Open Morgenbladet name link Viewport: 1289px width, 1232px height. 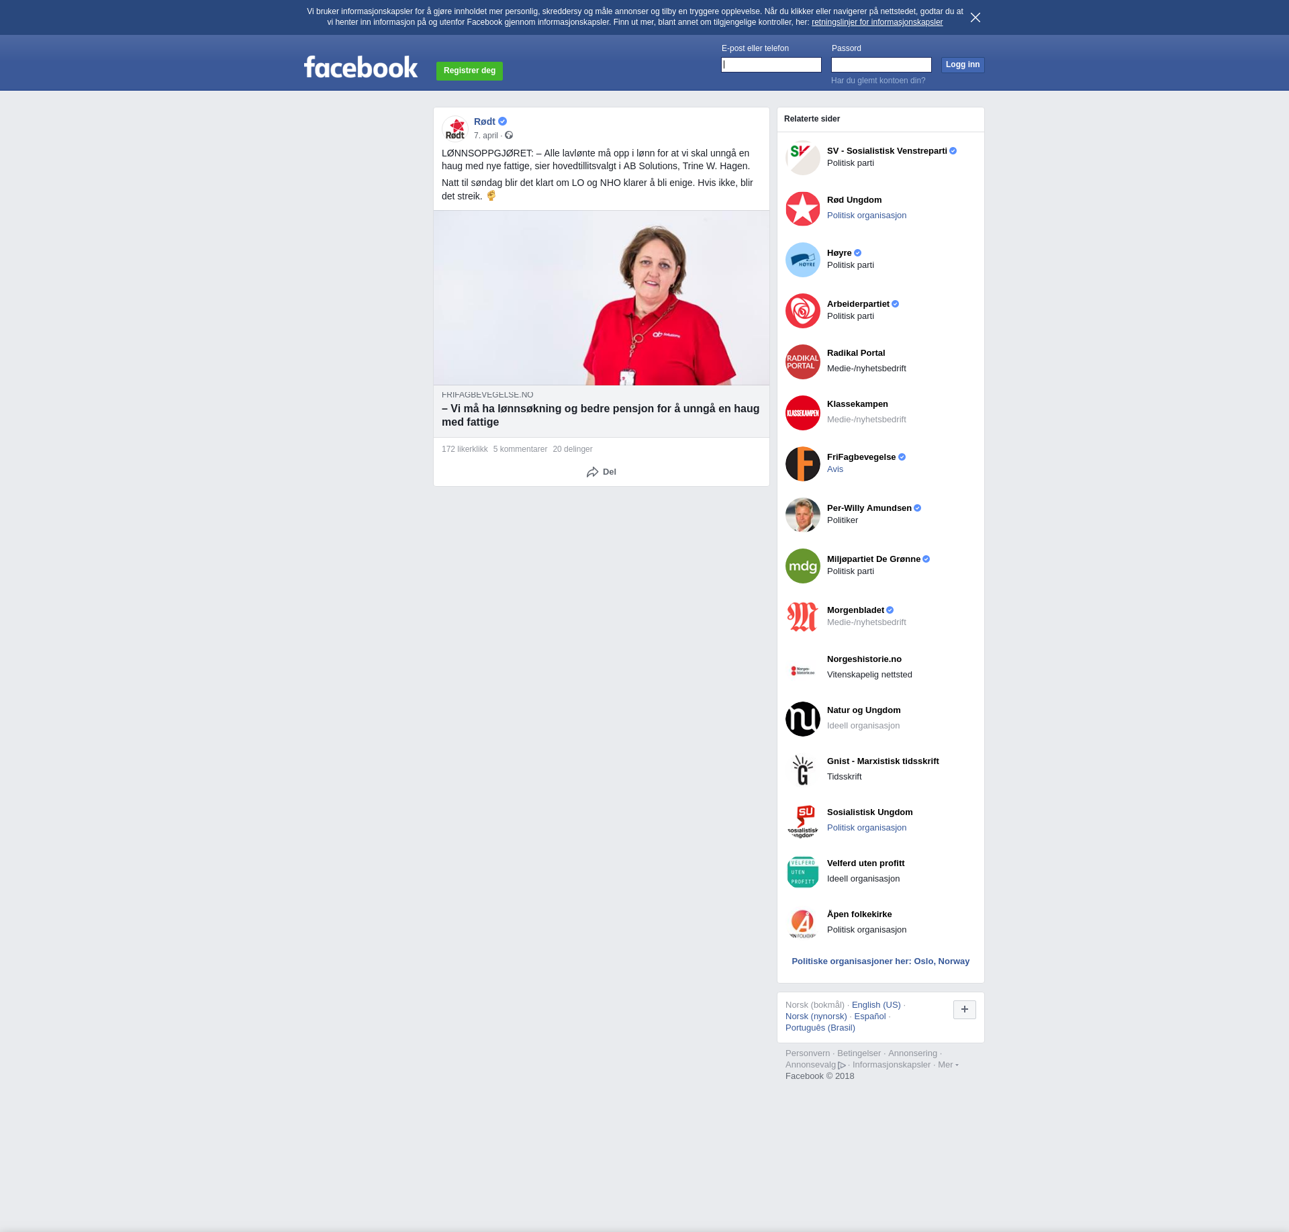(855, 610)
